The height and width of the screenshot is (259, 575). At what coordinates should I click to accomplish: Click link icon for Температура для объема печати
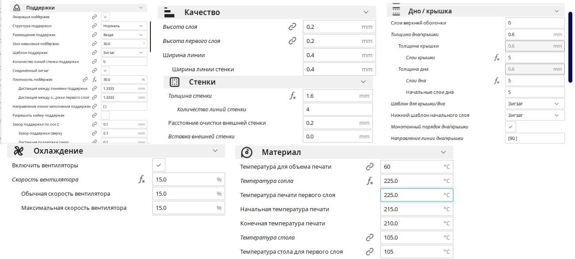pos(370,167)
